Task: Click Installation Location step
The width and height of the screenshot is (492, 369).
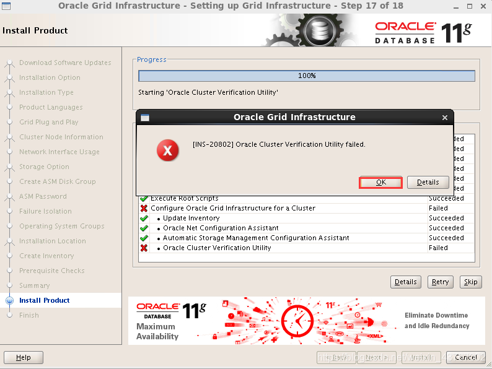Action: pos(53,241)
